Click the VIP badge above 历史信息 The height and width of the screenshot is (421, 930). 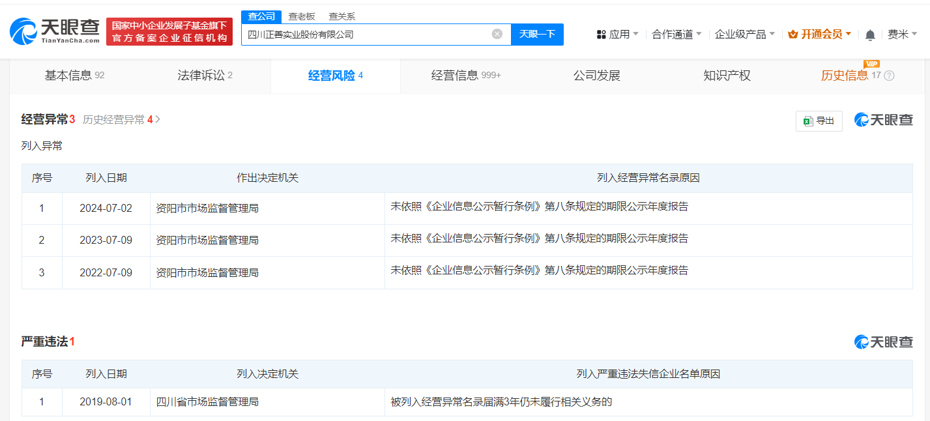coord(871,65)
